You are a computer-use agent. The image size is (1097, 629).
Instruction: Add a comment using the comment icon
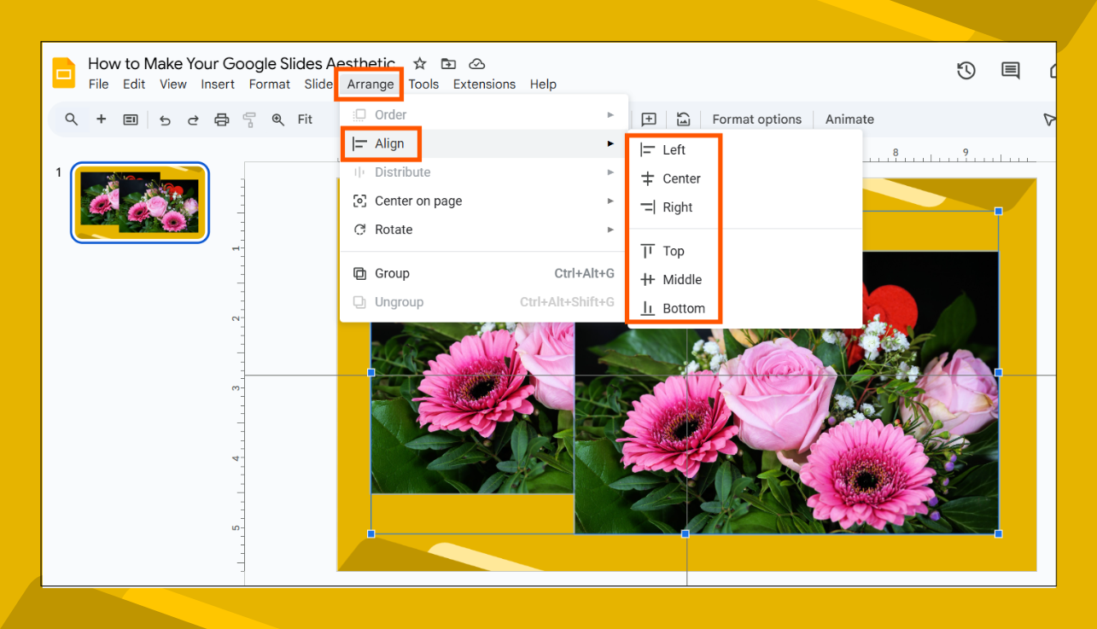click(648, 119)
